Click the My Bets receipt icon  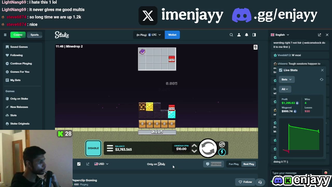[x=7, y=80]
